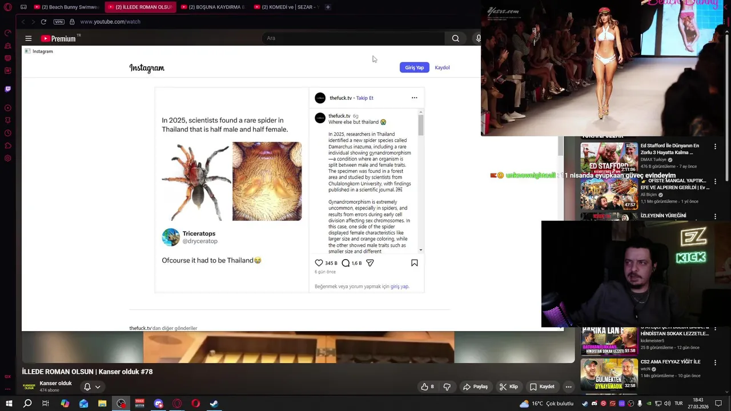Open the post's three-dot options menu
This screenshot has height=411, width=731.
coord(415,98)
